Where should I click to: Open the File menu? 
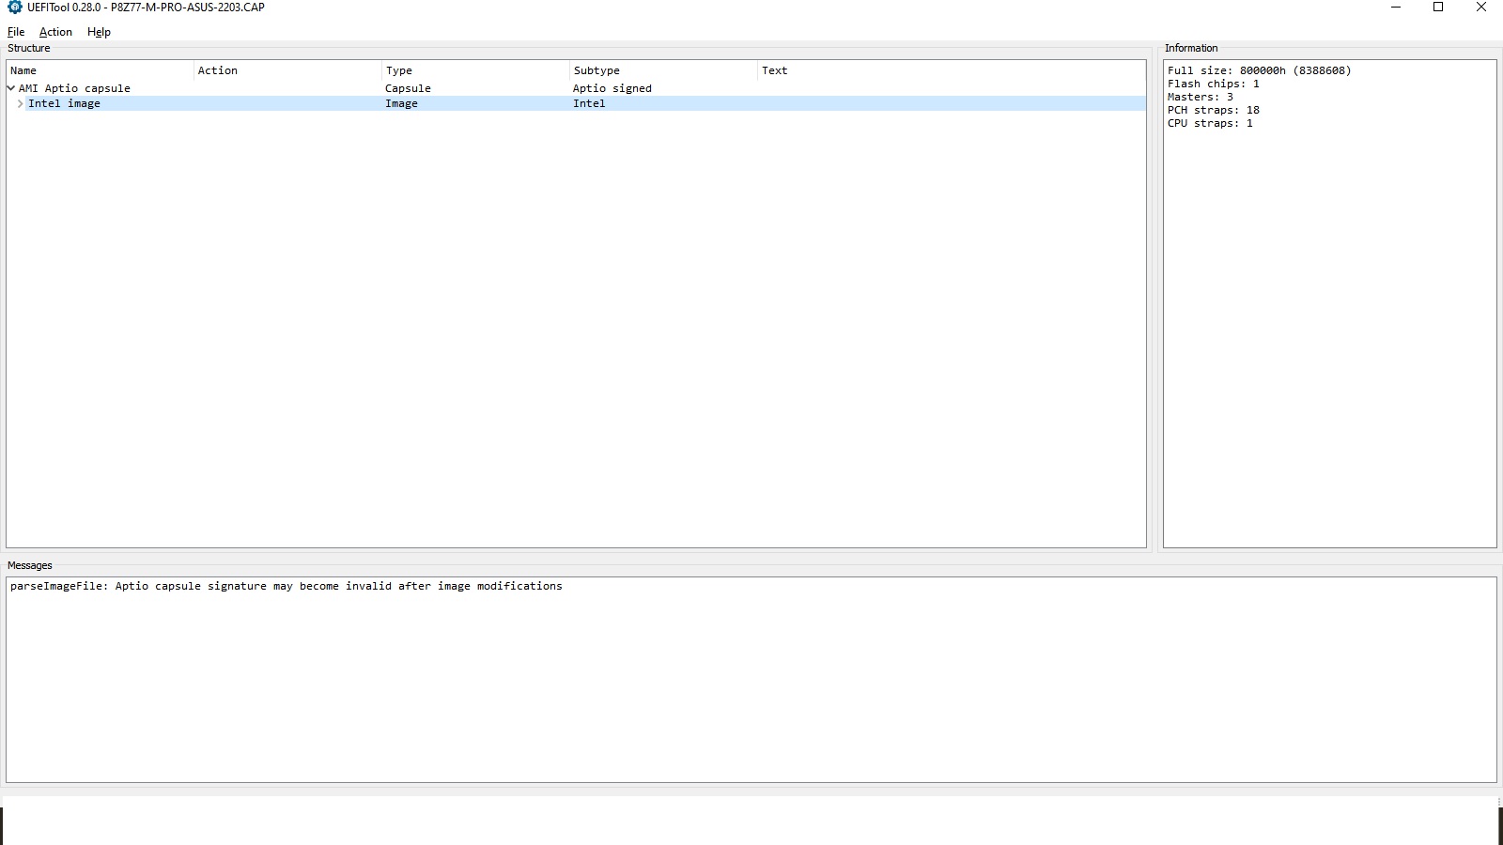[16, 32]
